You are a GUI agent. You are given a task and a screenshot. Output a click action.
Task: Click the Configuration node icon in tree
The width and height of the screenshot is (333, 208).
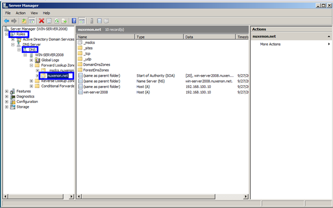point(12,102)
